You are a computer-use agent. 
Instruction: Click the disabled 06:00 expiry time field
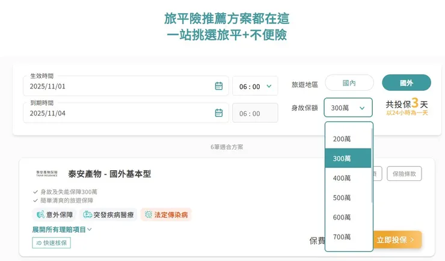(x=255, y=113)
